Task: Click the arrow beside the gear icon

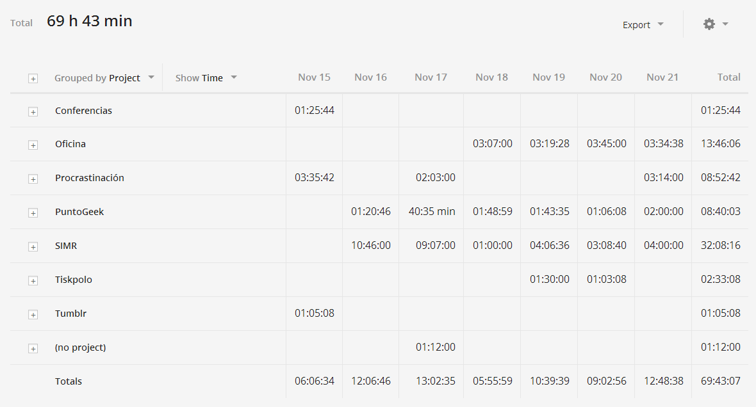Action: point(725,24)
